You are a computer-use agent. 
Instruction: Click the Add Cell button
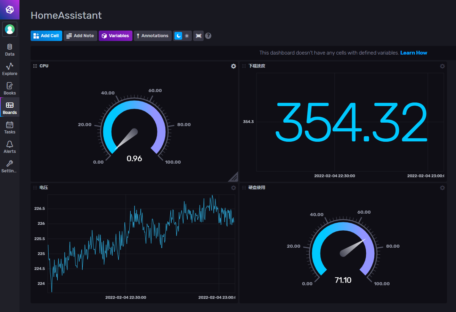coord(46,36)
